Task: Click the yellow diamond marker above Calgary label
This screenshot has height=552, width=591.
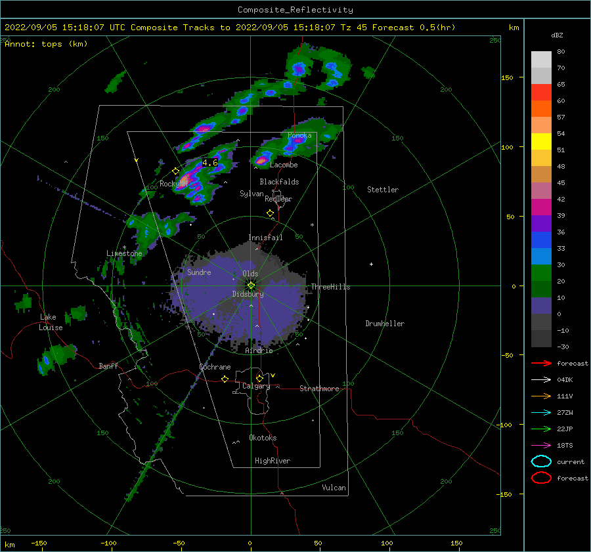Action: tap(259, 378)
